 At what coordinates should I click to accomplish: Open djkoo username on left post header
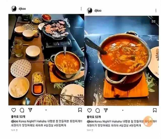click(x=22, y=9)
